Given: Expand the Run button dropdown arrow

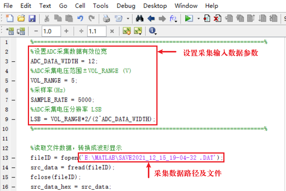Looking at the screenshot, I should click(199, 19).
